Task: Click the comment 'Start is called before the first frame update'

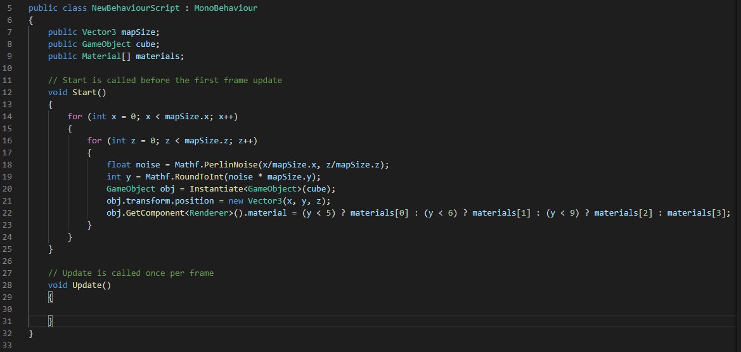Action: click(x=165, y=81)
